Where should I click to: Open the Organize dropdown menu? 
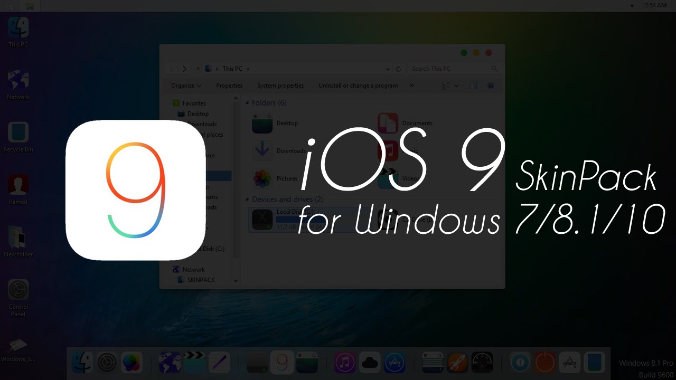point(186,85)
